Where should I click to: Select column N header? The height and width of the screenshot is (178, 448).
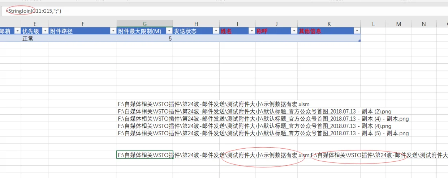[x=424, y=24]
